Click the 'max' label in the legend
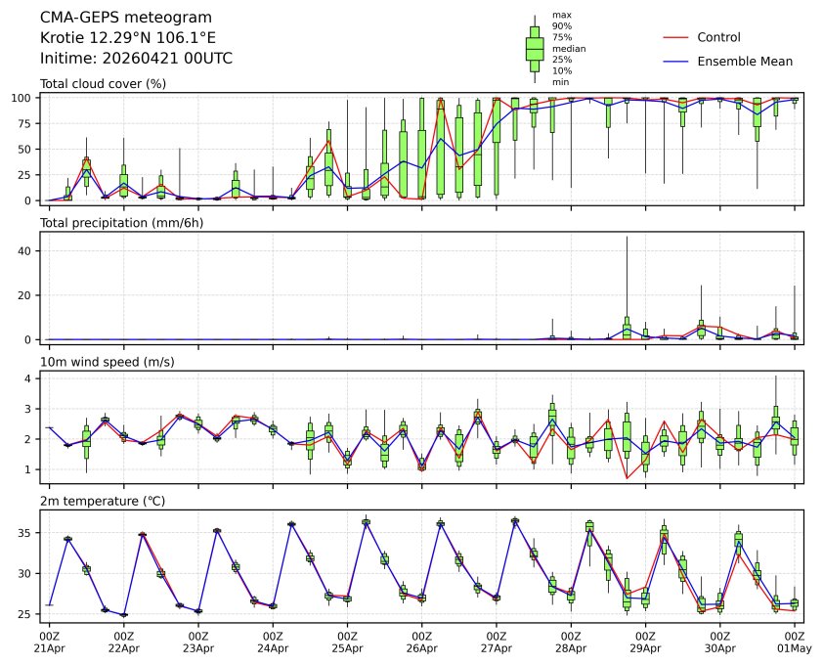Screen dimensions: 823x665 click(561, 15)
